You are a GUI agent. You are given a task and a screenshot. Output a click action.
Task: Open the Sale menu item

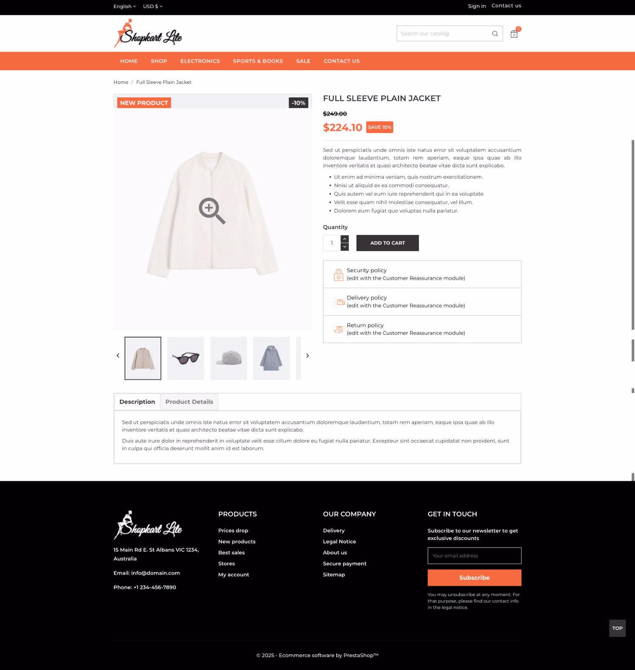coord(304,61)
